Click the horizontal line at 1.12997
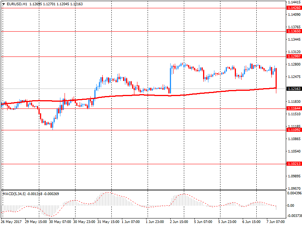Screen dimensions: 302x226 143,57
